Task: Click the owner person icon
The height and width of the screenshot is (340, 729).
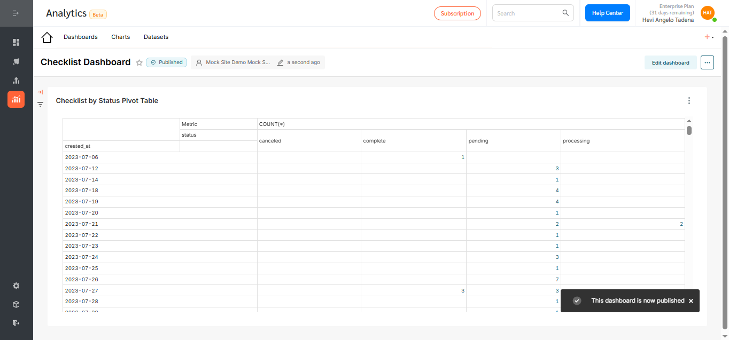Action: 199,62
